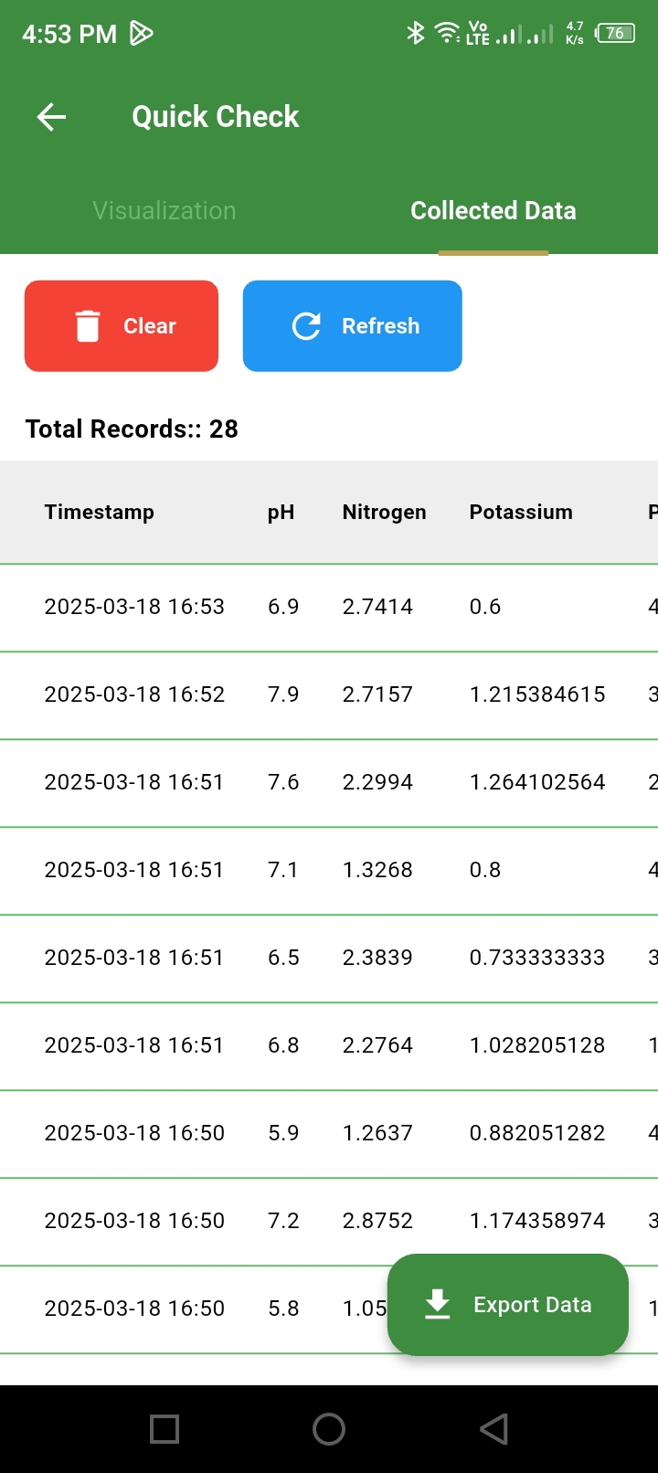This screenshot has width=658, height=1473.
Task: Click the Timestamp column header
Action: click(99, 512)
